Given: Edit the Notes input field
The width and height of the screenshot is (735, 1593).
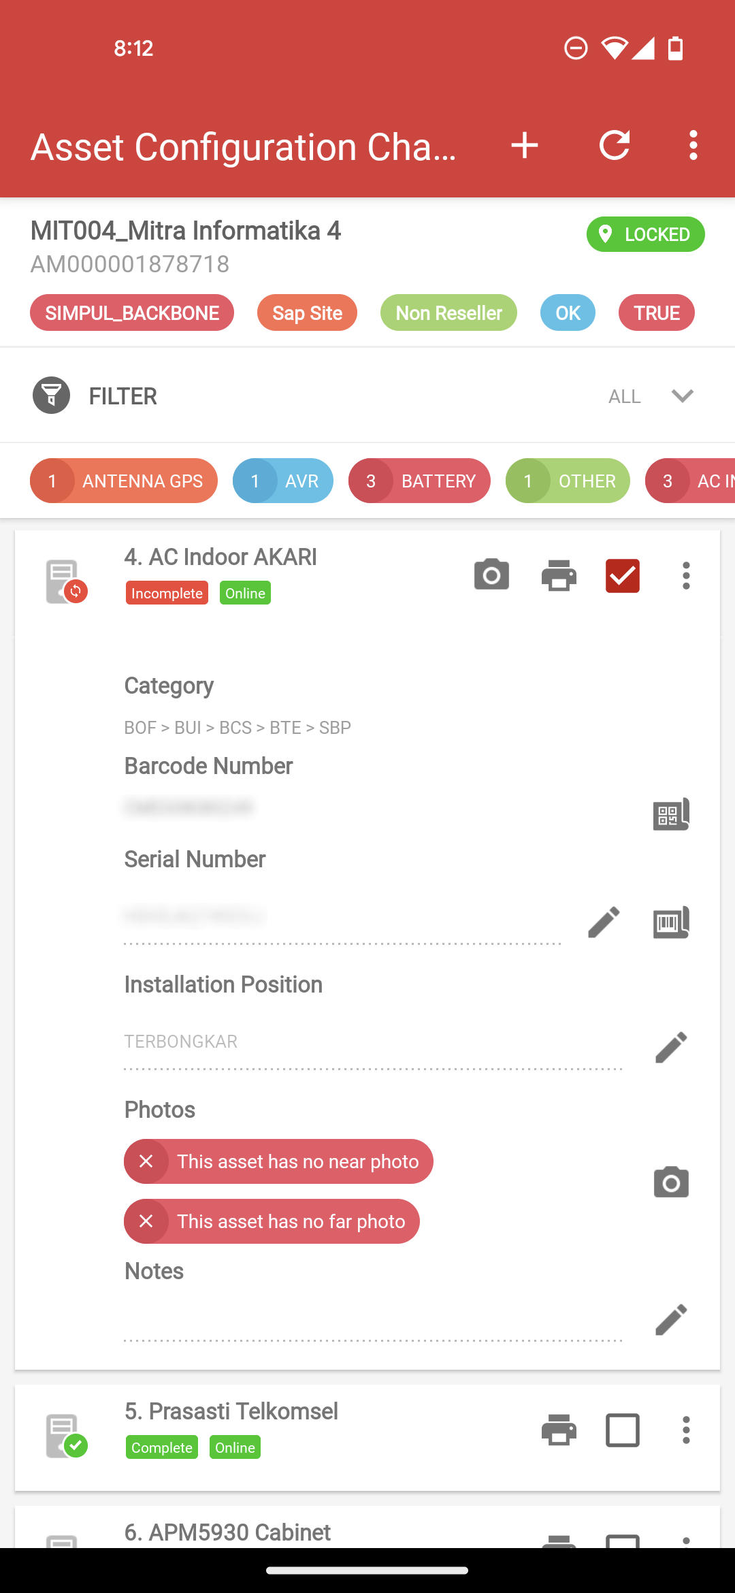Looking at the screenshot, I should (x=373, y=1321).
